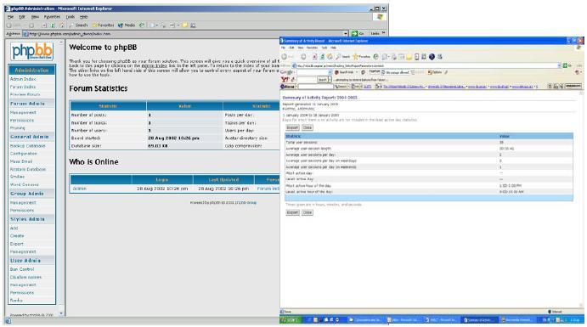Open Pruning under Forum Admin
587x327 pixels.
18,128
